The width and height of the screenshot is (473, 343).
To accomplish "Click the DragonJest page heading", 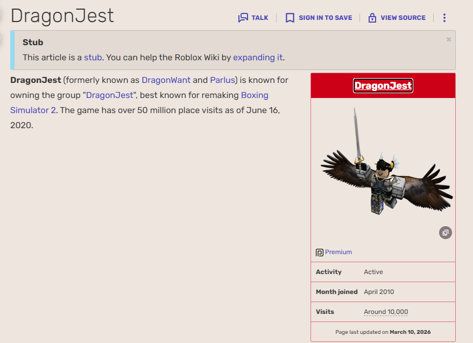I will [x=62, y=16].
